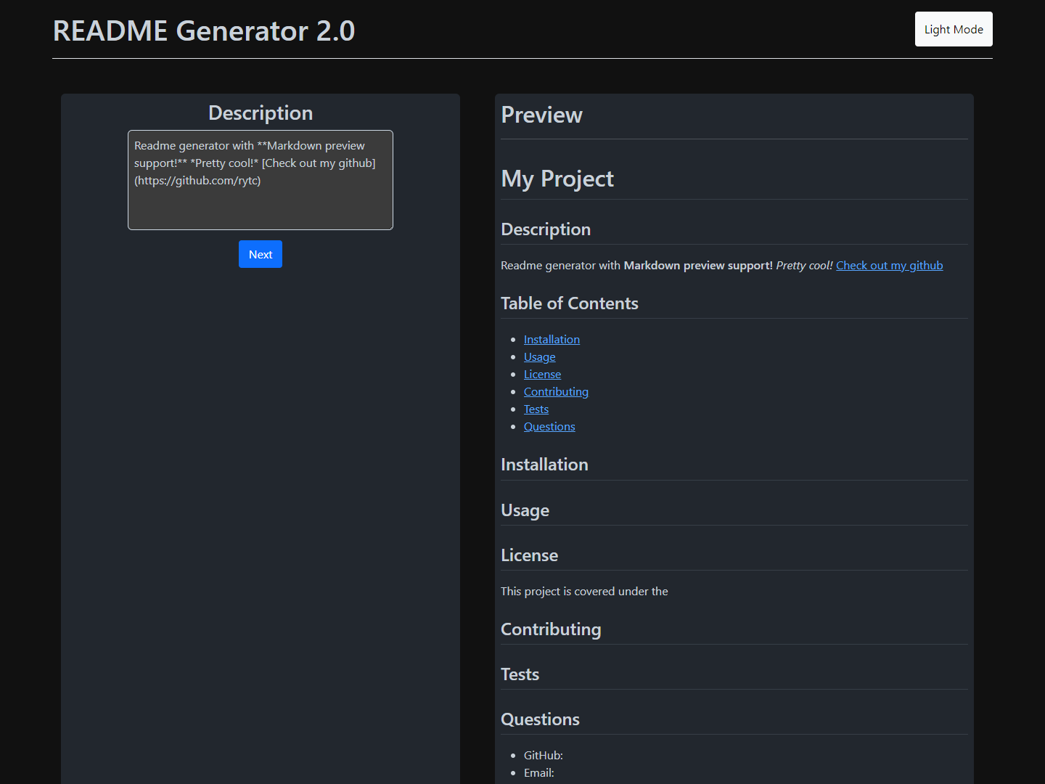
Task: Click the Preview panel heading
Action: (x=541, y=115)
